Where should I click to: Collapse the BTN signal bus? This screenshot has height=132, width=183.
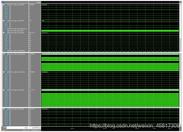pyautogui.click(x=4, y=5)
